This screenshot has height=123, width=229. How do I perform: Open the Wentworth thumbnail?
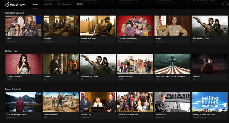pos(172,102)
